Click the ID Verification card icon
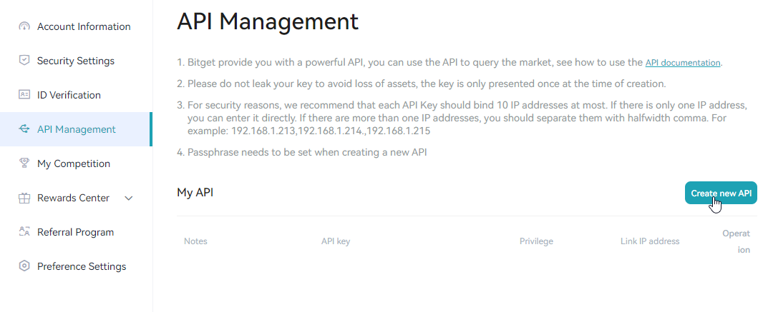Screen dimensions: 763x312 (24, 95)
